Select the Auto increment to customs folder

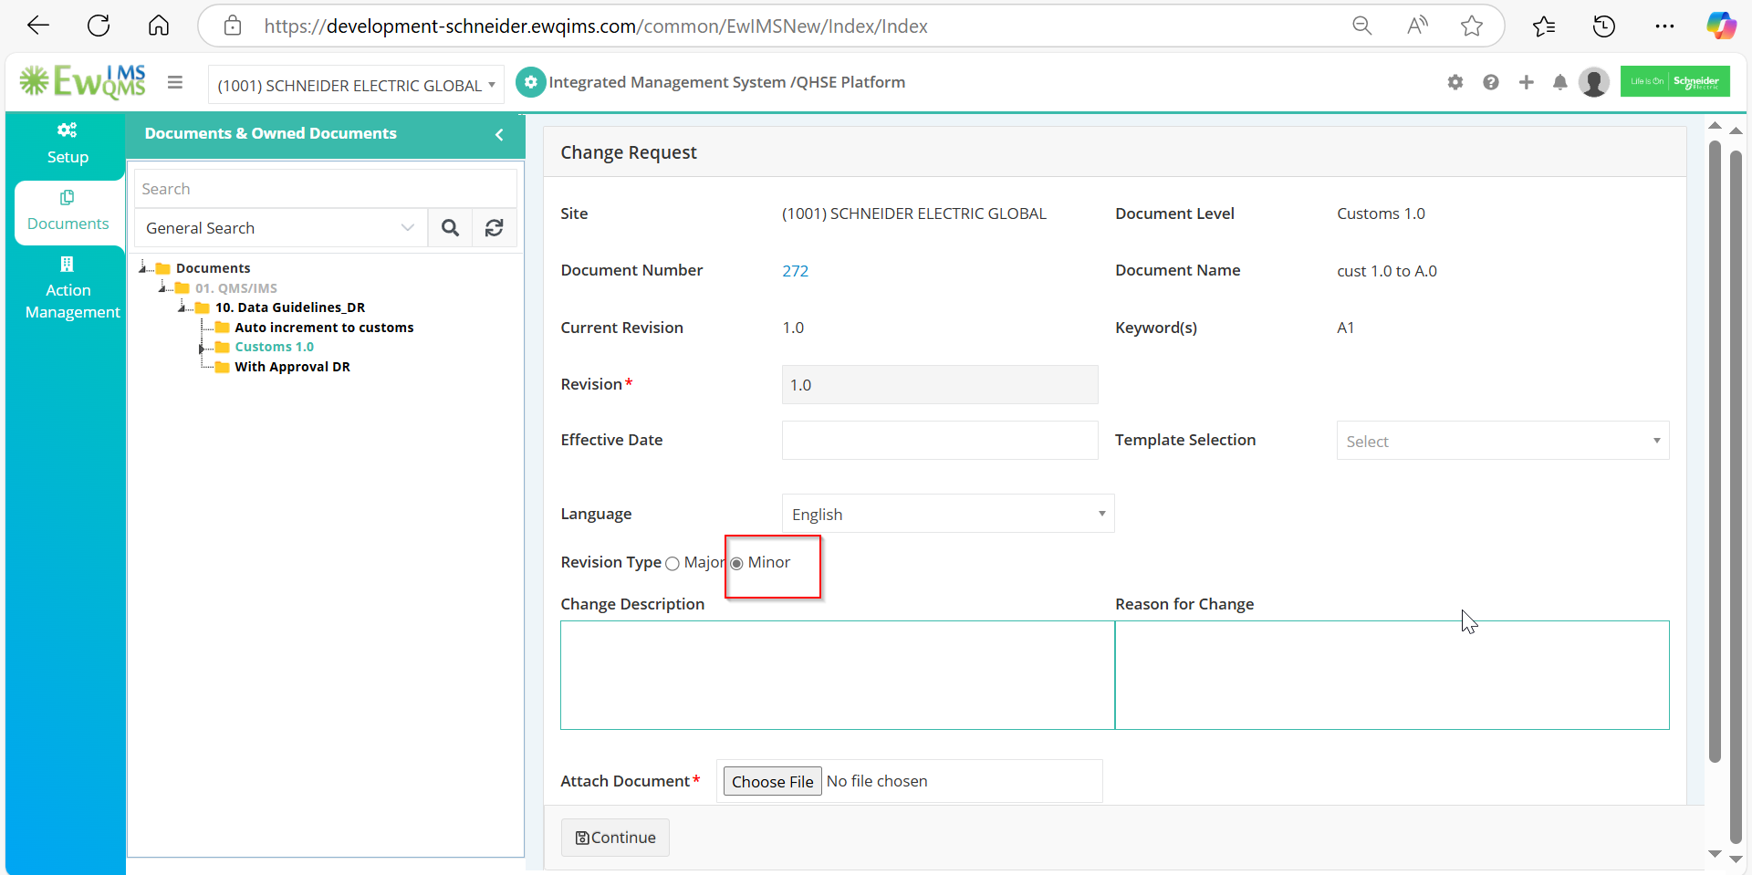coord(324,328)
